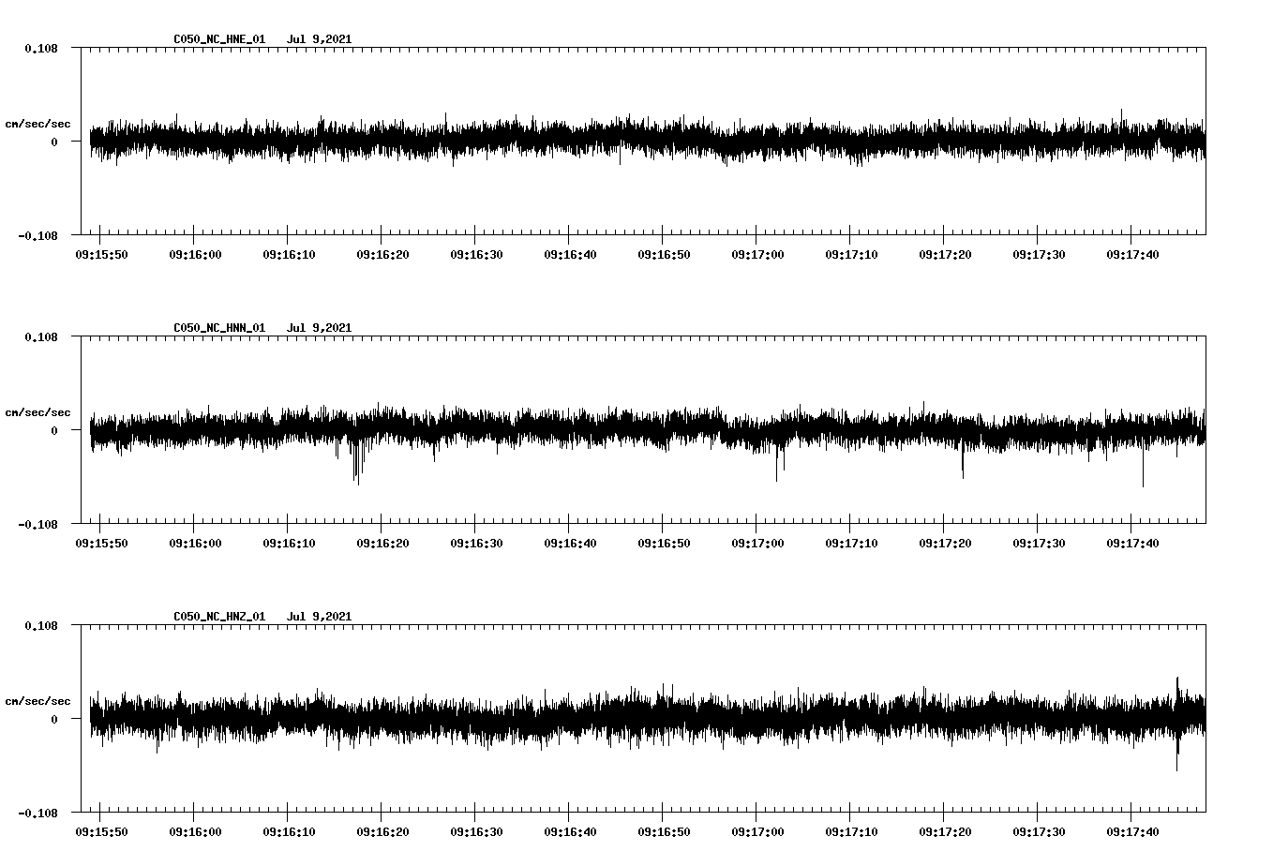The image size is (1273, 866).
Task: Click the 09:16:30 time label under HNN plot
Action: [476, 544]
